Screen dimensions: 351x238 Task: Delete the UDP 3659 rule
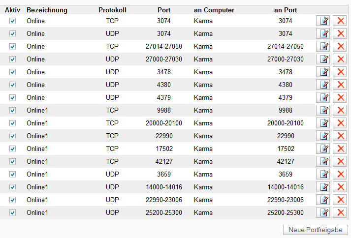[x=340, y=174]
